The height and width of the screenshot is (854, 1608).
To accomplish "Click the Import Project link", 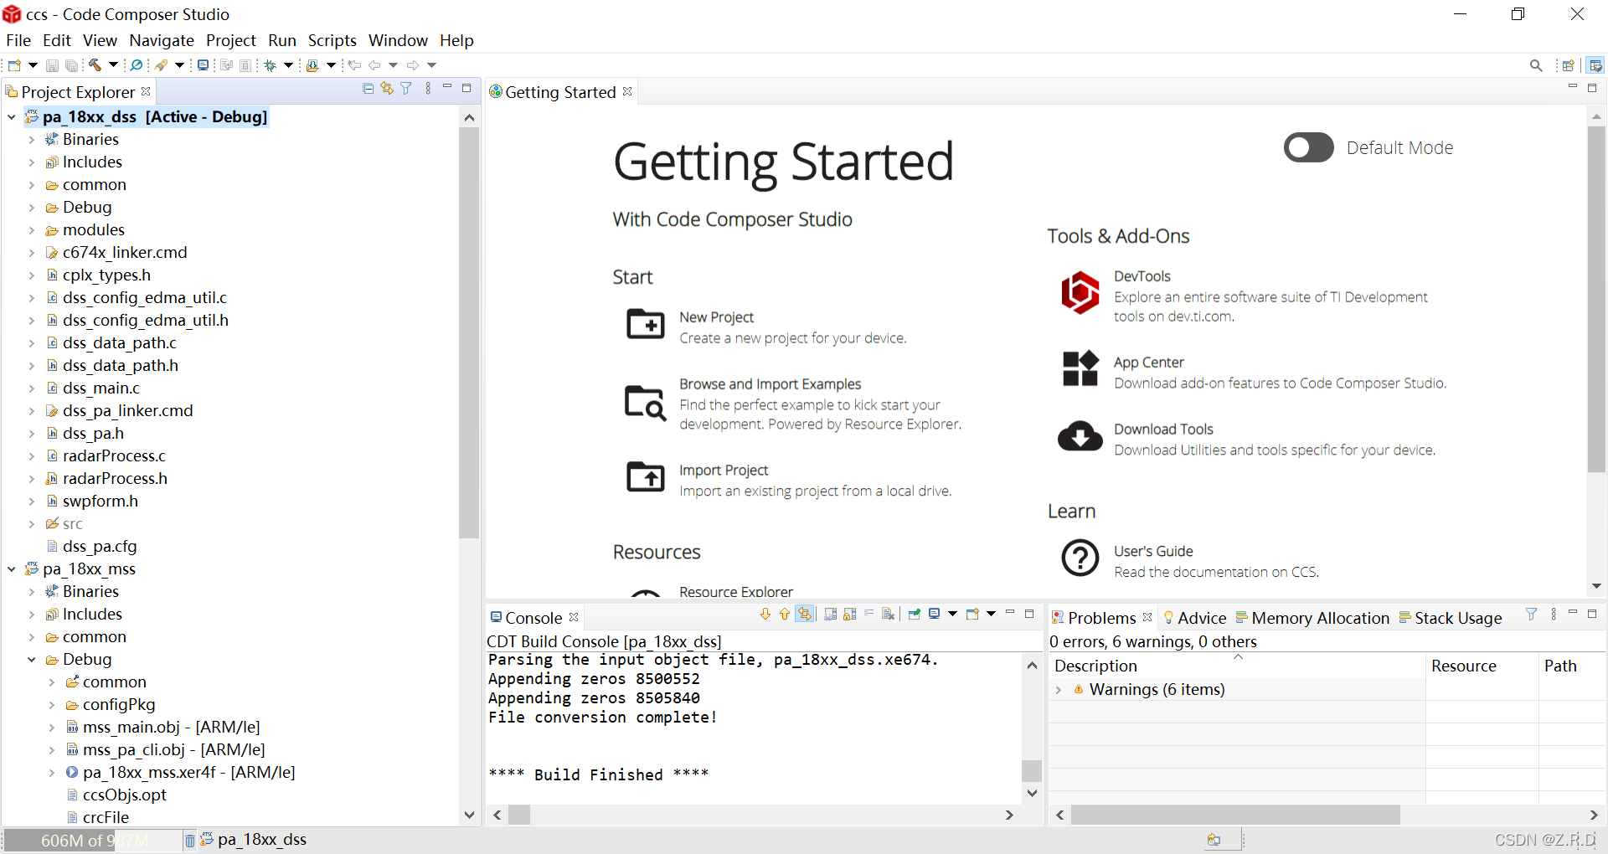I will tap(724, 471).
